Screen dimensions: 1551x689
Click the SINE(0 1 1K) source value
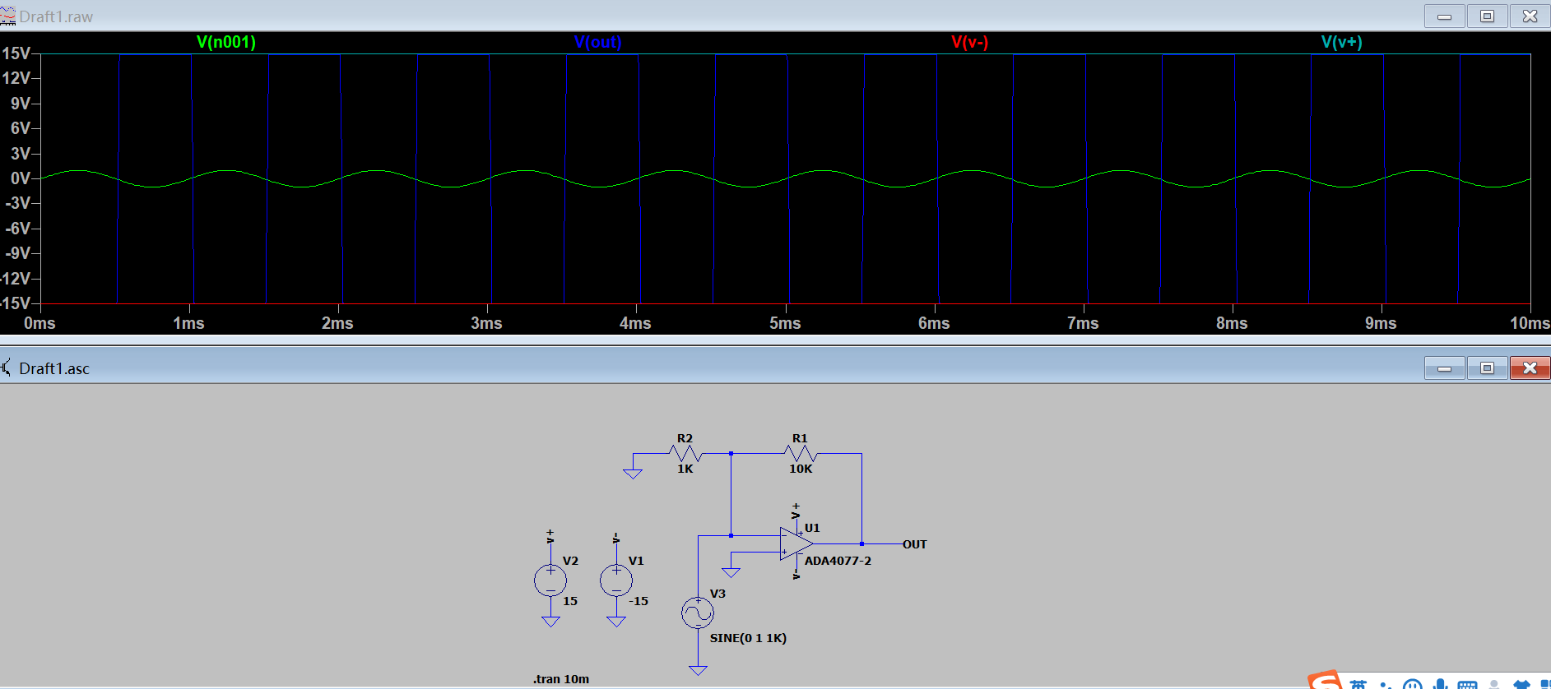[x=748, y=638]
